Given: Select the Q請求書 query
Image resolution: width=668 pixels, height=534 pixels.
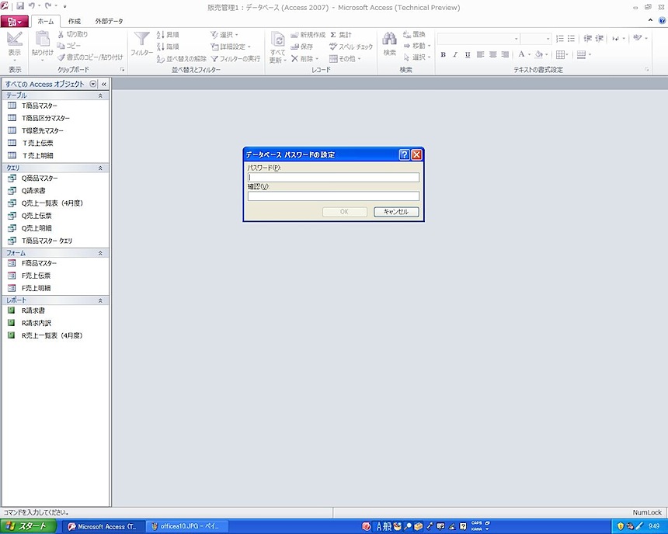Looking at the screenshot, I should click(33, 191).
